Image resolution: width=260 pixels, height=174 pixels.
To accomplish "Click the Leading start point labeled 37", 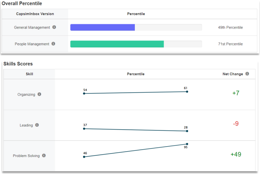I will coord(84,129).
